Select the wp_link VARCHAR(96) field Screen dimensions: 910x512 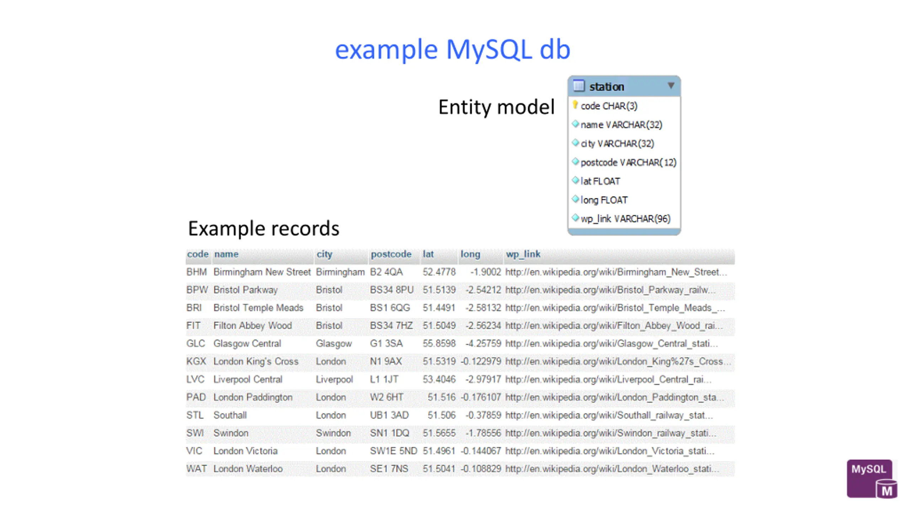coord(626,219)
